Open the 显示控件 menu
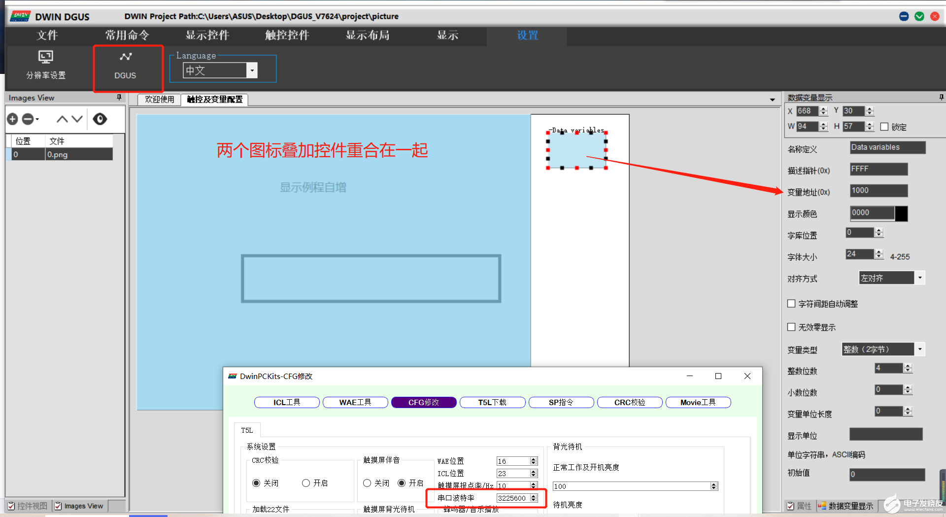Screen dimensions: 946x517 [207, 35]
